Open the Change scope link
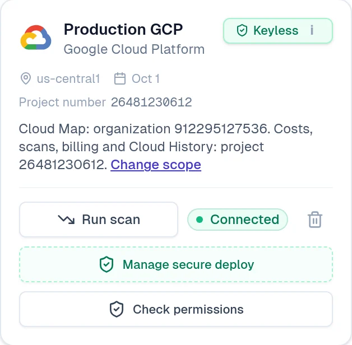This screenshot has width=352, height=345. pyautogui.click(x=156, y=165)
